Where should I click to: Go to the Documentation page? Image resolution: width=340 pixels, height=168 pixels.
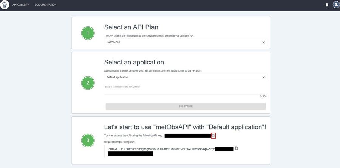[x=45, y=5]
